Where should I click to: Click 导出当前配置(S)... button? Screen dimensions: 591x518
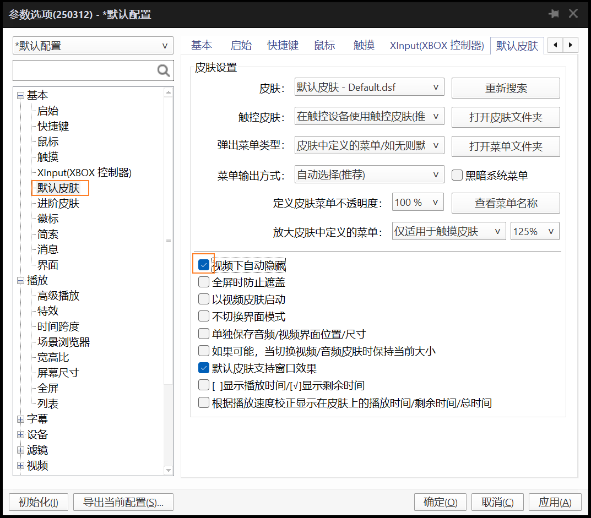pos(123,502)
